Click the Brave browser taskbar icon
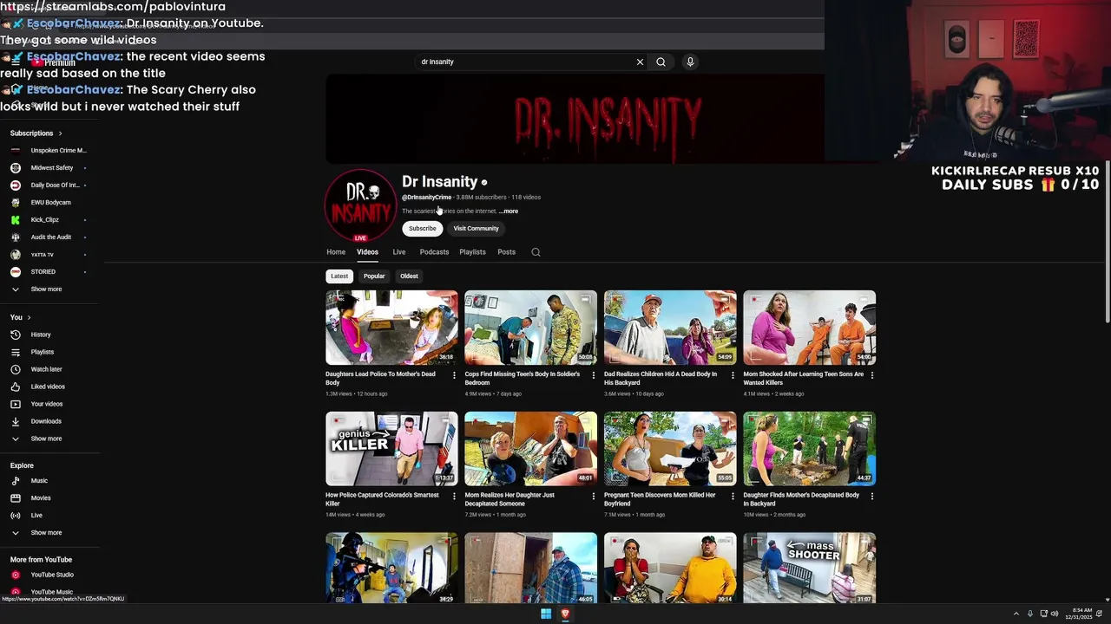This screenshot has width=1111, height=624. coord(565,614)
